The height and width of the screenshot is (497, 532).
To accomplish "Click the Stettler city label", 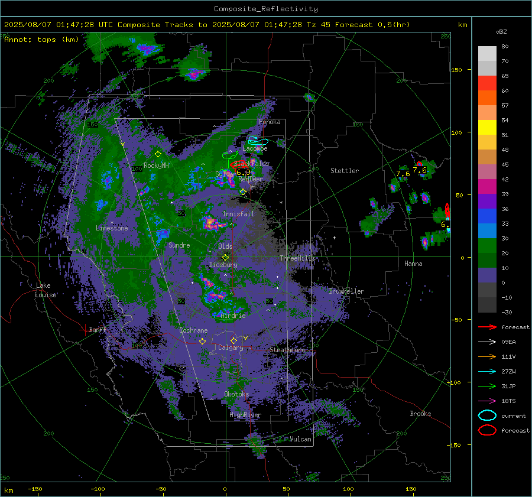I will tap(345, 171).
